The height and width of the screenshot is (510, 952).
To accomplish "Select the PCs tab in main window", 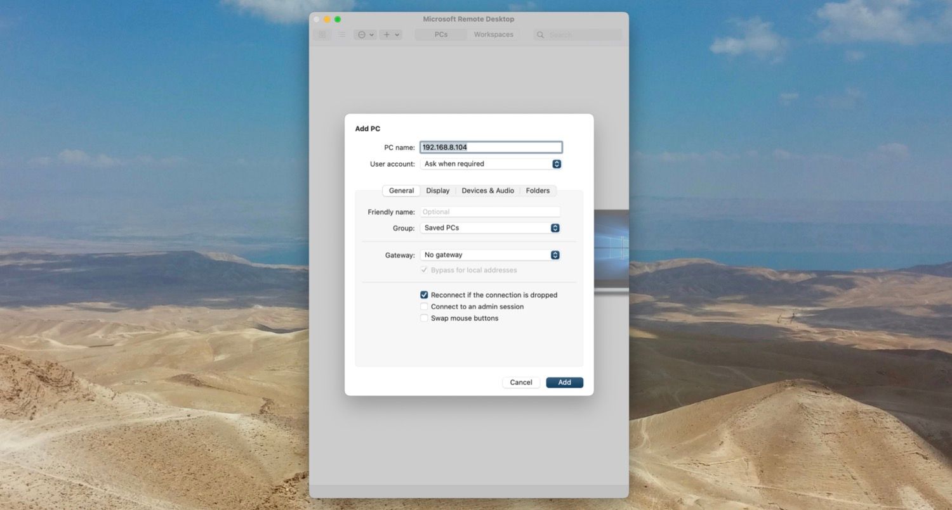I will tap(441, 35).
